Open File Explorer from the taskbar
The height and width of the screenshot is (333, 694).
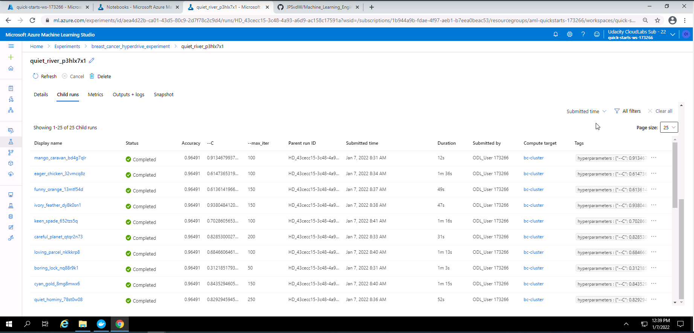pos(83,324)
